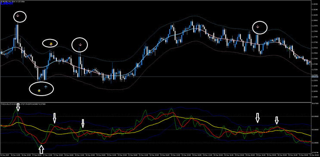
Task: Click the 32.0000 level label on TDI scale
Action: coord(315,143)
